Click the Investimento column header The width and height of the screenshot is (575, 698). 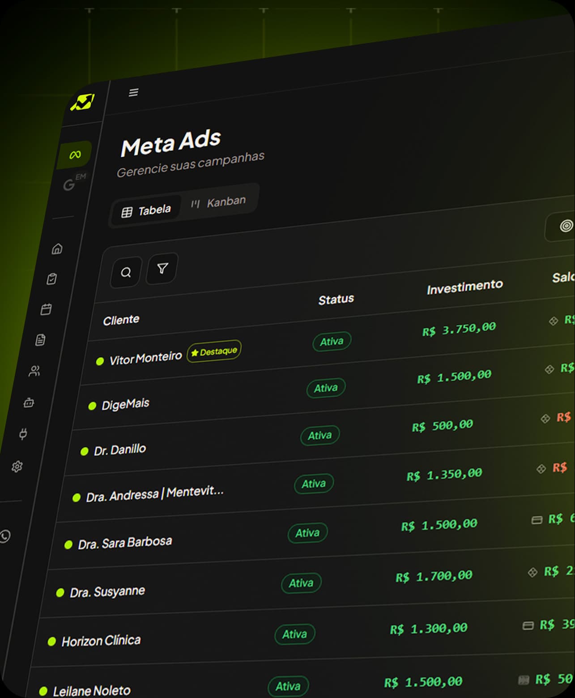tap(464, 287)
